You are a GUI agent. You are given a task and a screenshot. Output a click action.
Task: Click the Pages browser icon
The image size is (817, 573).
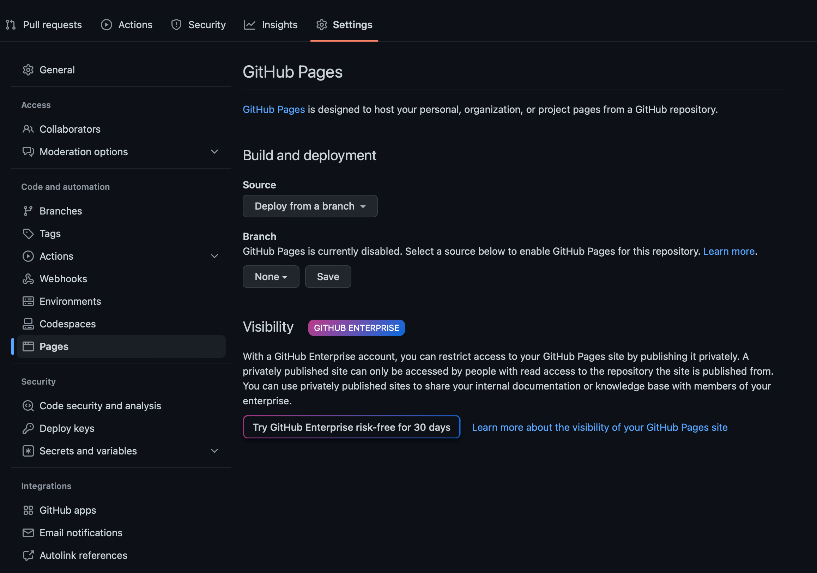(x=28, y=346)
